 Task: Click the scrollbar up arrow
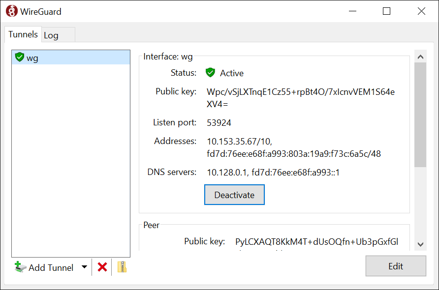coord(420,56)
